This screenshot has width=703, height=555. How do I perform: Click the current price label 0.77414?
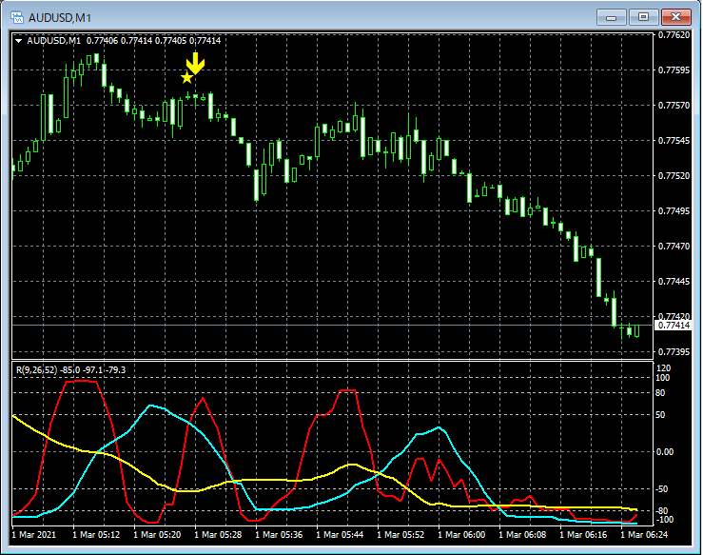coord(674,326)
